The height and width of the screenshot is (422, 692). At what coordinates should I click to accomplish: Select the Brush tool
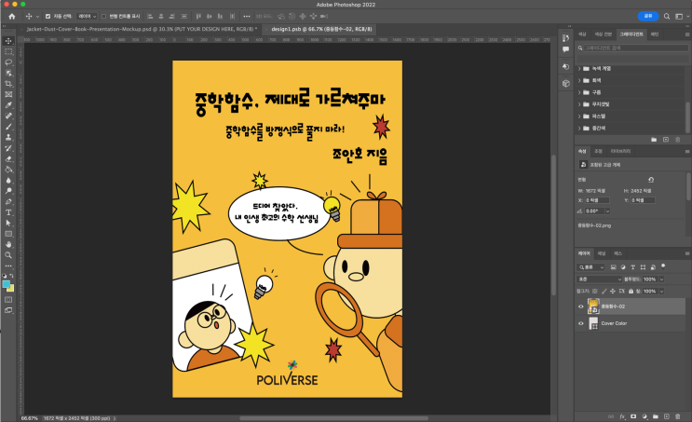click(x=8, y=127)
